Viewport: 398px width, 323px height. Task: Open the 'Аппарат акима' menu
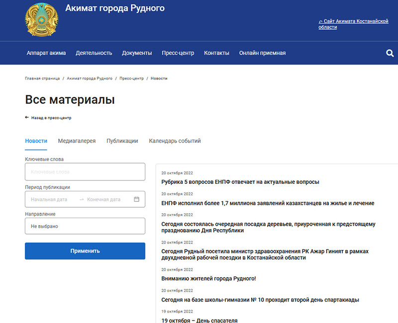point(46,53)
